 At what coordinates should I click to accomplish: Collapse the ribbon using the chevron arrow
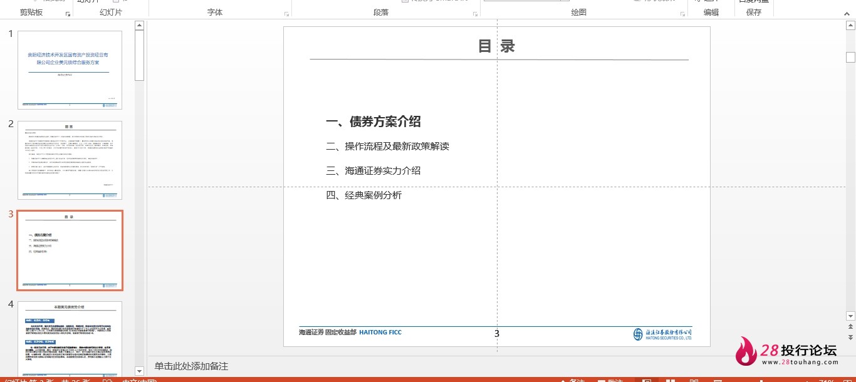846,13
